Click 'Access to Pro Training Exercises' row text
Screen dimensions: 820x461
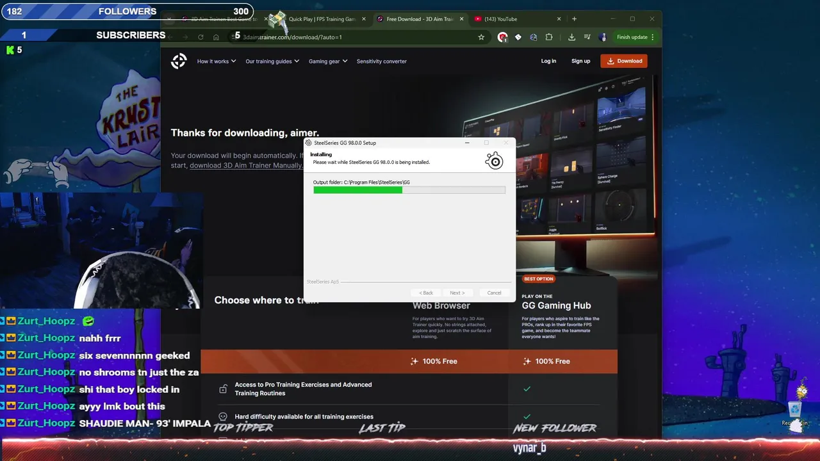[303, 389]
